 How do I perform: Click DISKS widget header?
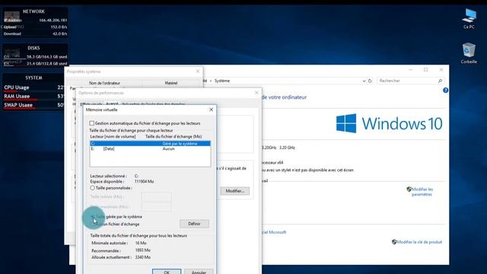click(x=33, y=48)
